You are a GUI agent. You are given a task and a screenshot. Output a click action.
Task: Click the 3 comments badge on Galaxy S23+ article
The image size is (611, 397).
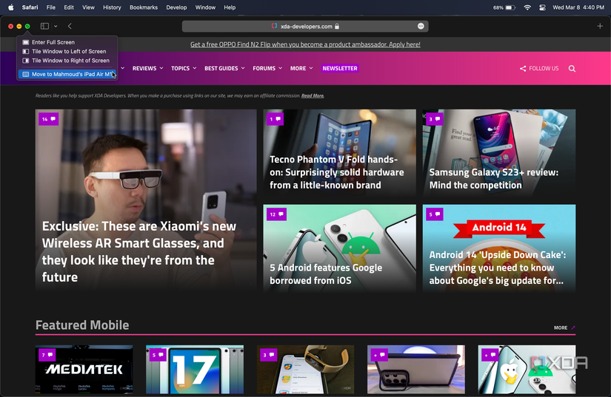coord(435,119)
